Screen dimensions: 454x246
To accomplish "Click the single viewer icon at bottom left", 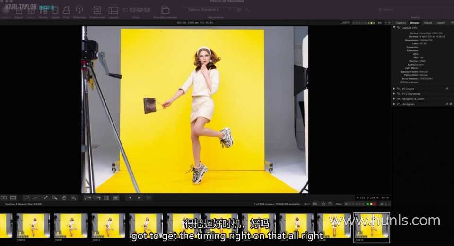I will coord(13,198).
